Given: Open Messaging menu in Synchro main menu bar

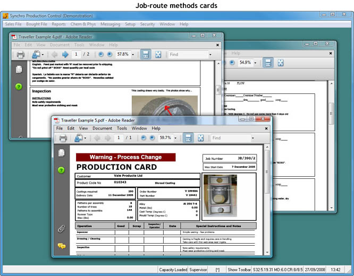Looking at the screenshot, I should coord(111,24).
